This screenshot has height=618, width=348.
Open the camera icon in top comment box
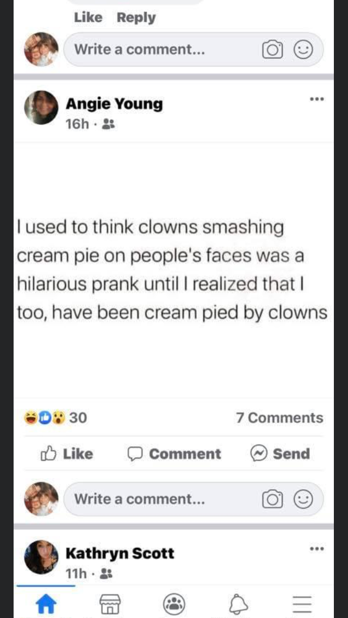pos(272,50)
